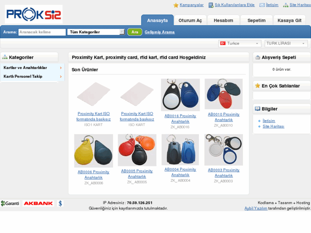Focus the Aranacak kelime search field
The width and height of the screenshot is (311, 233).
(x=42, y=32)
